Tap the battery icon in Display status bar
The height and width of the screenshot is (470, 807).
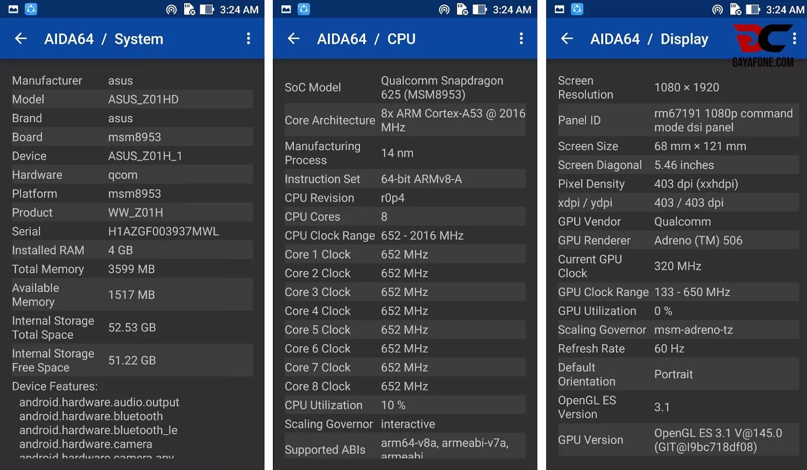pyautogui.click(x=753, y=9)
